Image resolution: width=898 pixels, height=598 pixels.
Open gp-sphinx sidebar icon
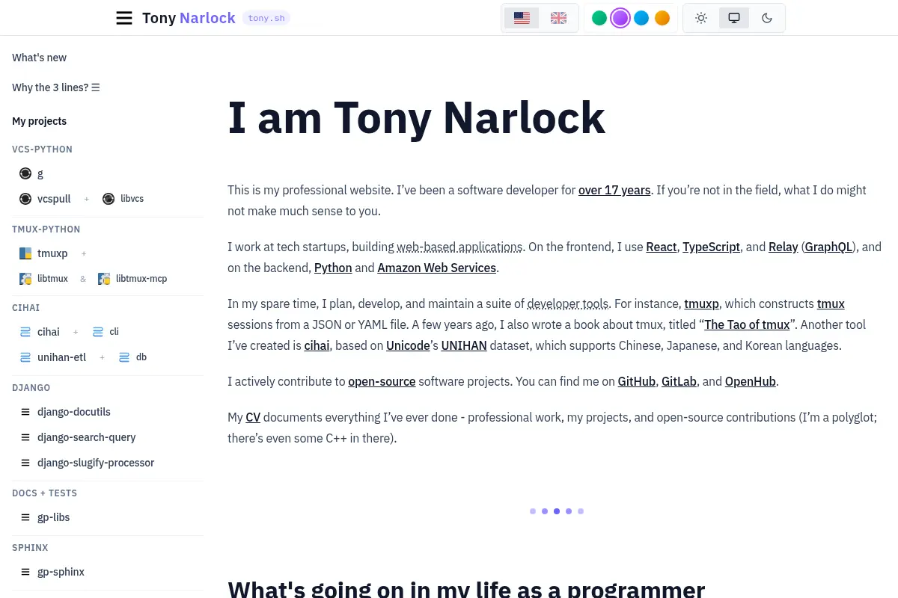(x=25, y=572)
